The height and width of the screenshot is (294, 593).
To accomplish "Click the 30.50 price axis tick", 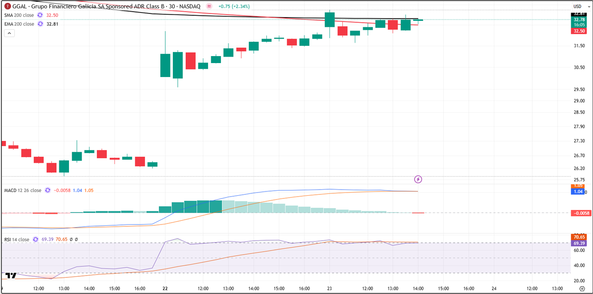I will [x=579, y=67].
